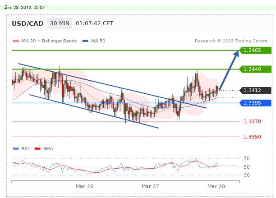Click the pink MA 20 legend swatch
Image resolution: width=276 pixels, height=198 pixels.
[16, 41]
